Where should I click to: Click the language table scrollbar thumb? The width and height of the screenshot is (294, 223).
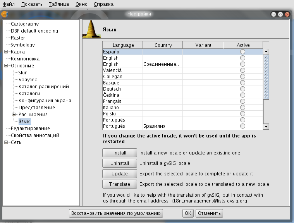[266, 77]
